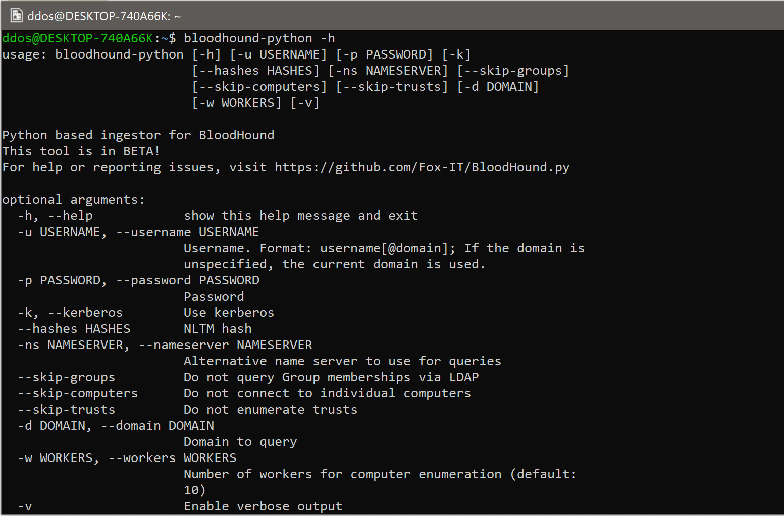Click 'Do not connect to individual computers'

pyautogui.click(x=327, y=393)
